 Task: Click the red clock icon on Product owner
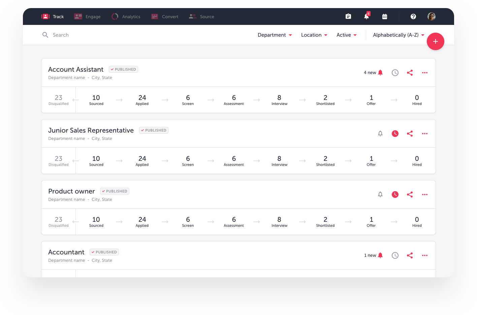click(x=395, y=195)
